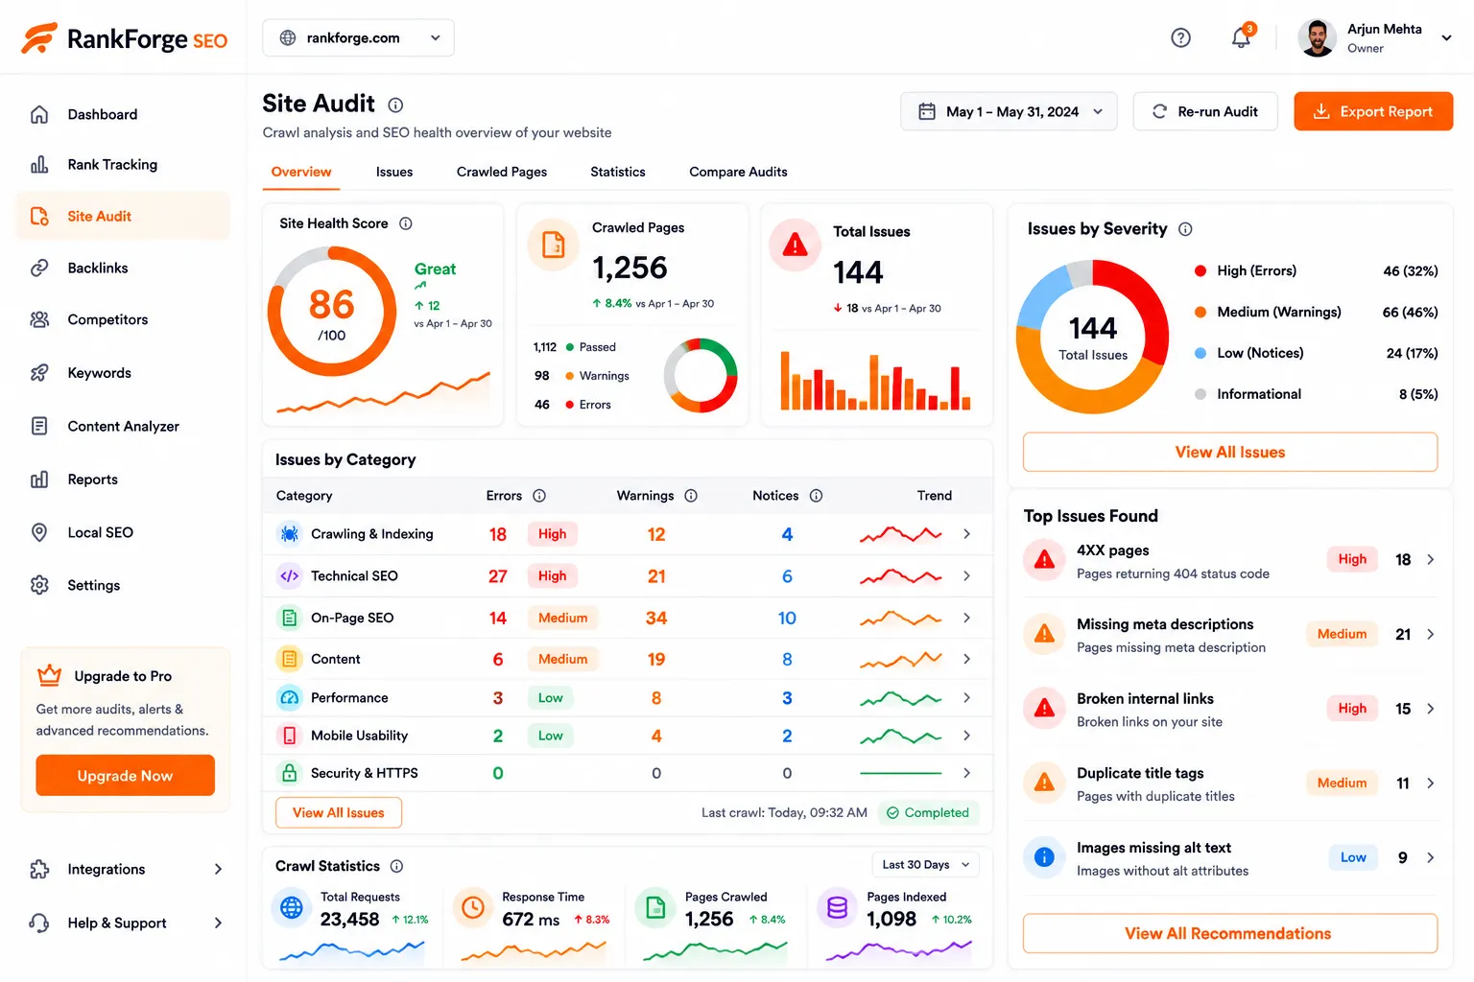Click the Upgrade Now button

[x=126, y=776]
